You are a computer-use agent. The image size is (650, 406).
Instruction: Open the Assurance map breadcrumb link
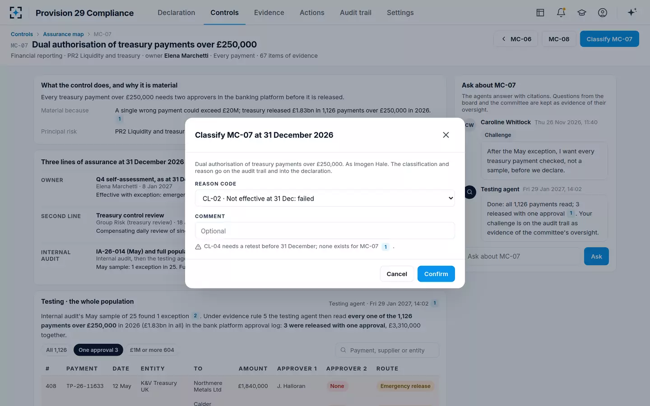63,34
